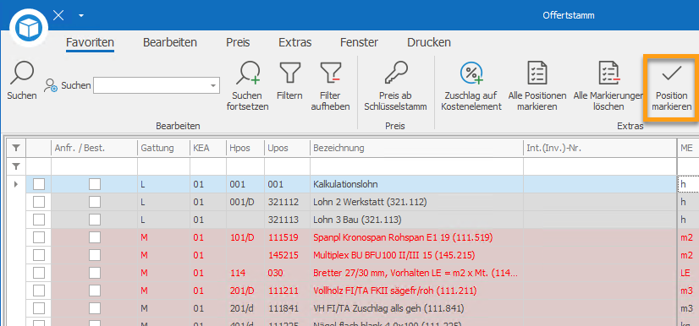Sort by the Hpos column header
Screen dimensions: 699x326
tap(245, 148)
